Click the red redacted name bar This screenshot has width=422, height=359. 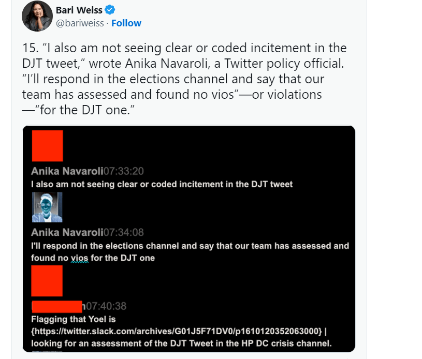[x=57, y=306]
